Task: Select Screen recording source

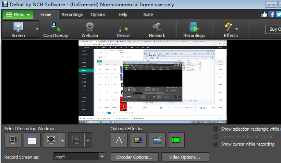Action: [18, 29]
